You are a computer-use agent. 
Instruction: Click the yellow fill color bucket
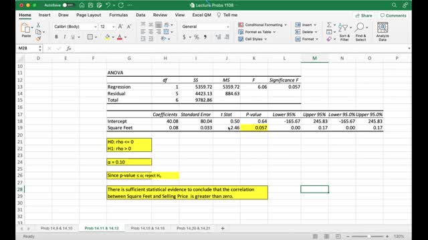pos(107,37)
